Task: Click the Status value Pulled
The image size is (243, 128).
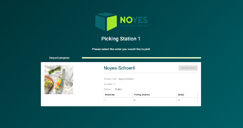Action: [x=118, y=89]
